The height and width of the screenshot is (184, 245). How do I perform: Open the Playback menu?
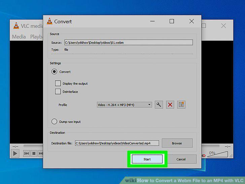37,37
